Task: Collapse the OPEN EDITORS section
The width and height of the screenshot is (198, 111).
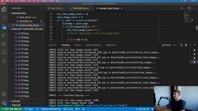Action: pos(19,13)
